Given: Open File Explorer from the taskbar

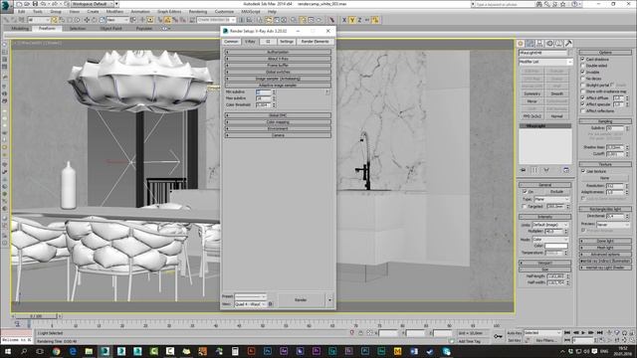Looking at the screenshot, I should click(89, 351).
